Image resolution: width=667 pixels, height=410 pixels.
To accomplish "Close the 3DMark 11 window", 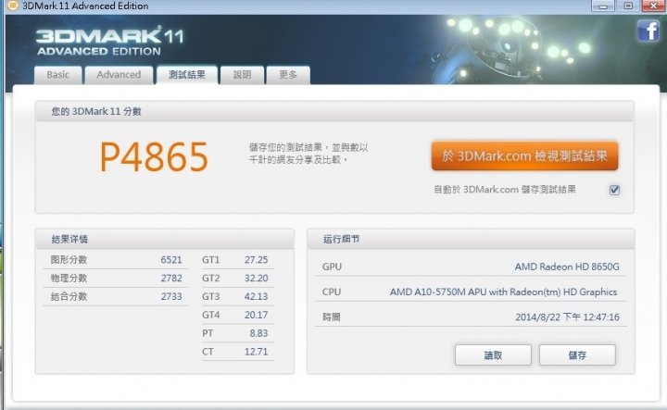I will (653, 6).
